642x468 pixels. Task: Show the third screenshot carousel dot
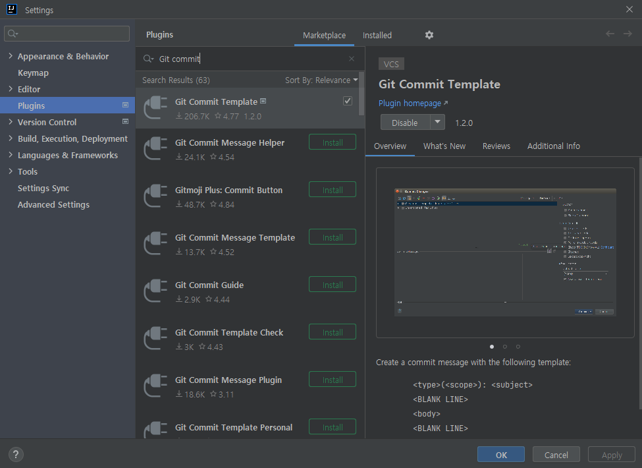pyautogui.click(x=518, y=347)
